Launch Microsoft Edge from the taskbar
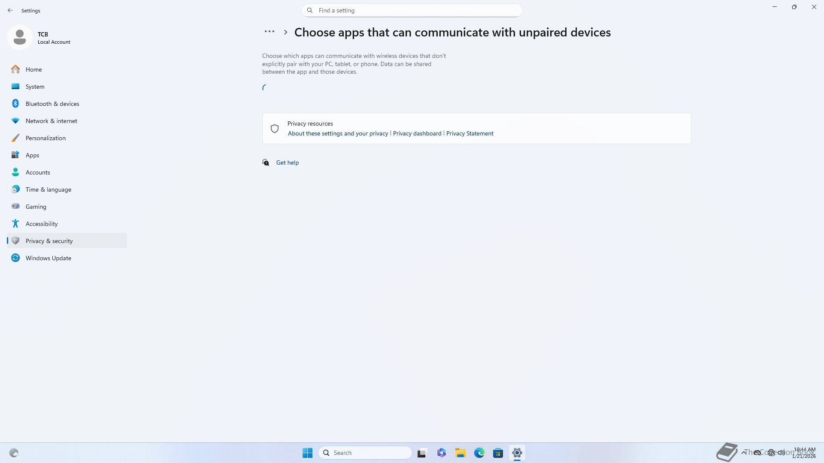The image size is (824, 463). (479, 453)
